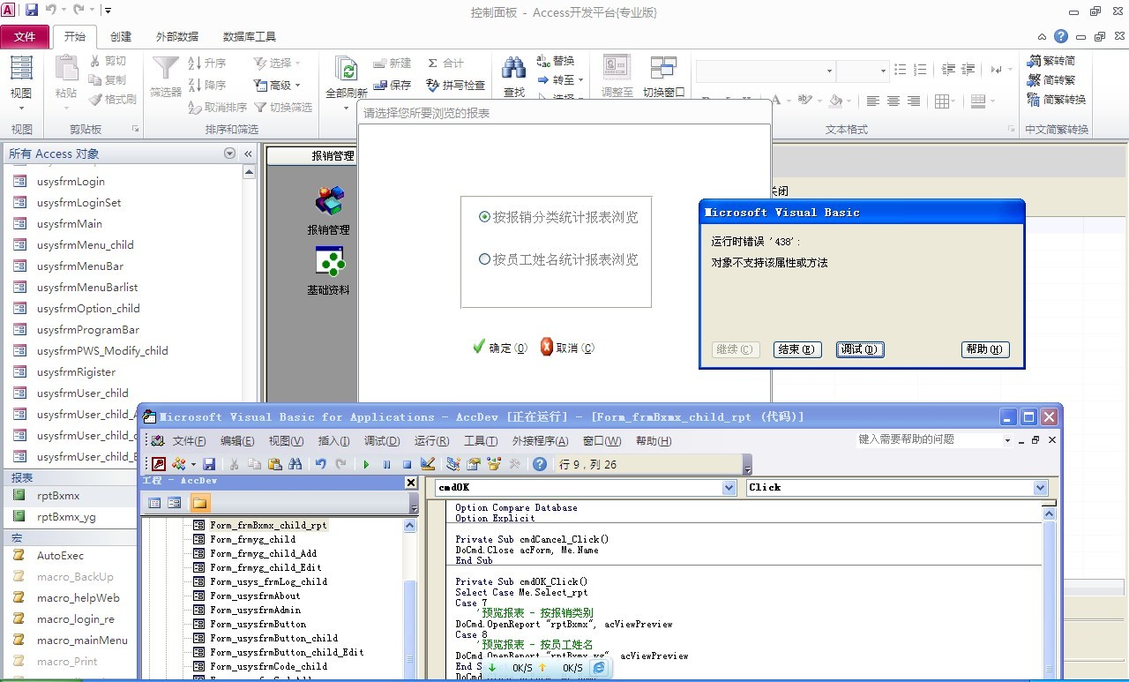The image size is (1129, 682).
Task: Click the Undo icon in VBA toolbar
Action: [x=321, y=464]
